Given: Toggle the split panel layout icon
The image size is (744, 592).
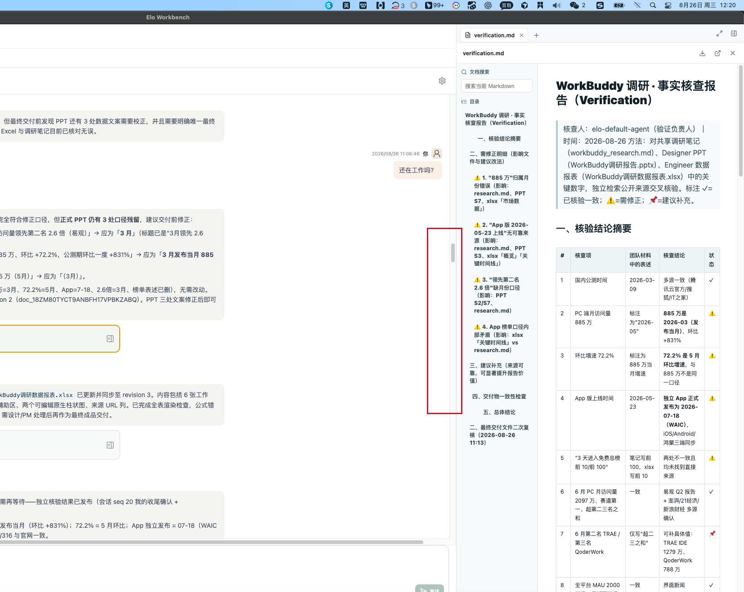Looking at the screenshot, I should [734, 34].
